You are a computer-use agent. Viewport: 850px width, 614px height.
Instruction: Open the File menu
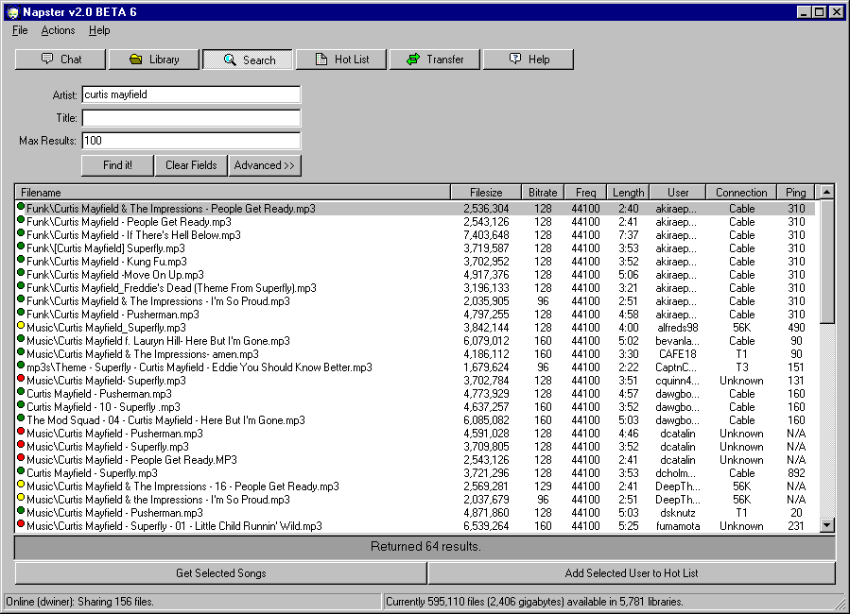[x=20, y=30]
